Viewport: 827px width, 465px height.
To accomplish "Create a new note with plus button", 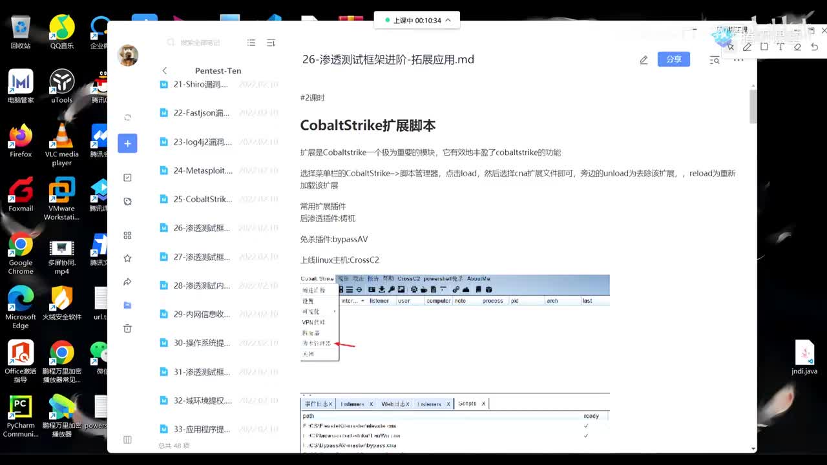I will pyautogui.click(x=127, y=143).
